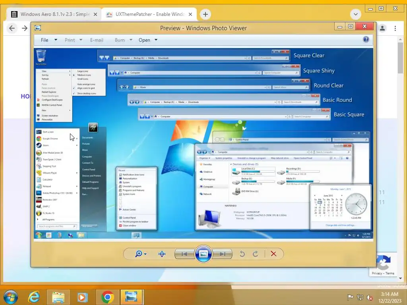This screenshot has height=305, width=407.
Task: Expand the Open dropdown arrow
Action: 156,40
